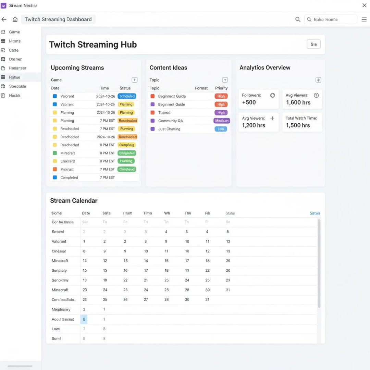370x370 pixels.
Task: Click the Format column header
Action: [201, 88]
